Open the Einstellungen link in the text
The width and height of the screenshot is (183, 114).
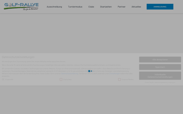coord(115,74)
